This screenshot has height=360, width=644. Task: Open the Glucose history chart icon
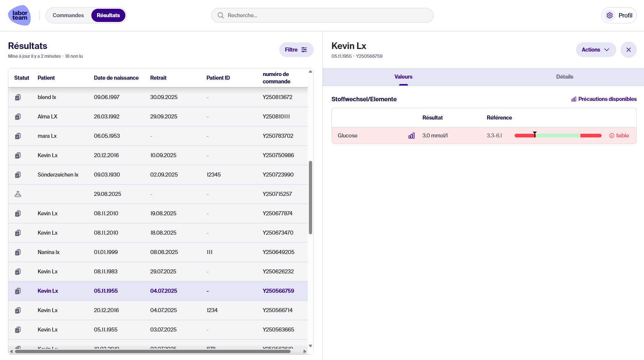pyautogui.click(x=412, y=136)
